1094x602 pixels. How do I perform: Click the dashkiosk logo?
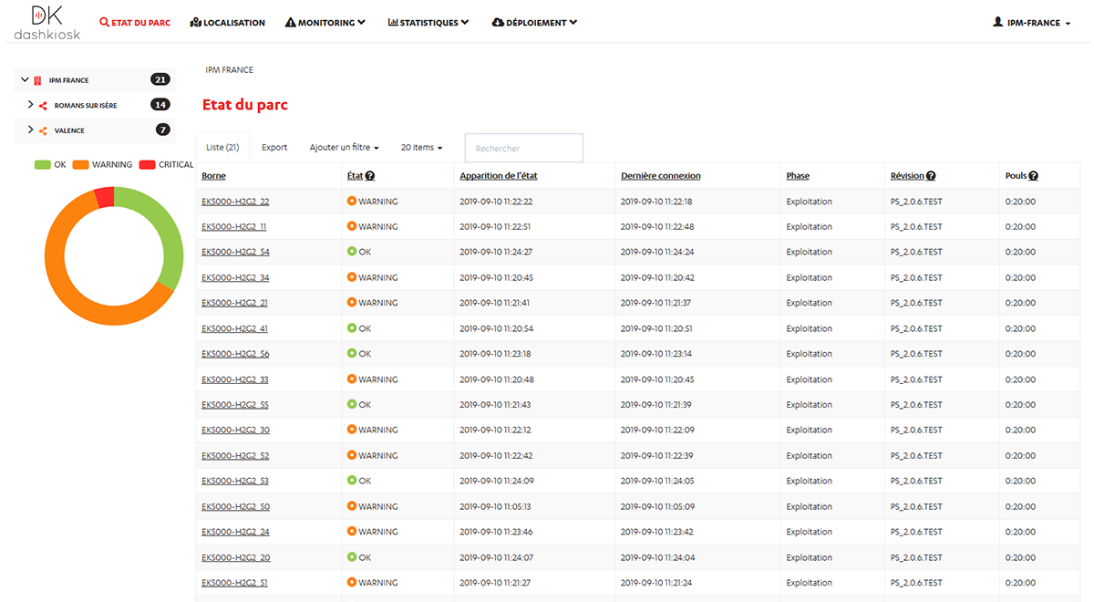tap(46, 23)
